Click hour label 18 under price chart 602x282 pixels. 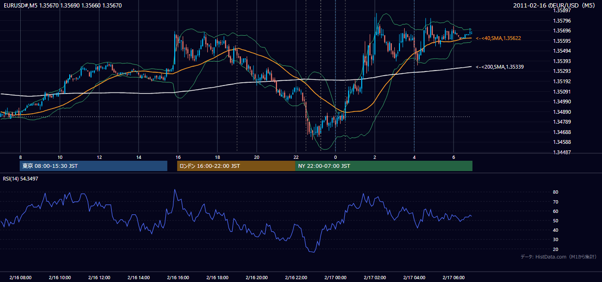(217, 157)
